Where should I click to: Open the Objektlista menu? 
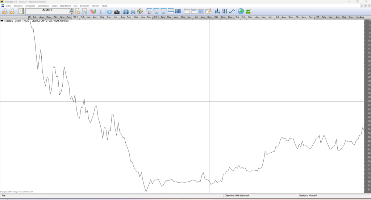click(43, 6)
